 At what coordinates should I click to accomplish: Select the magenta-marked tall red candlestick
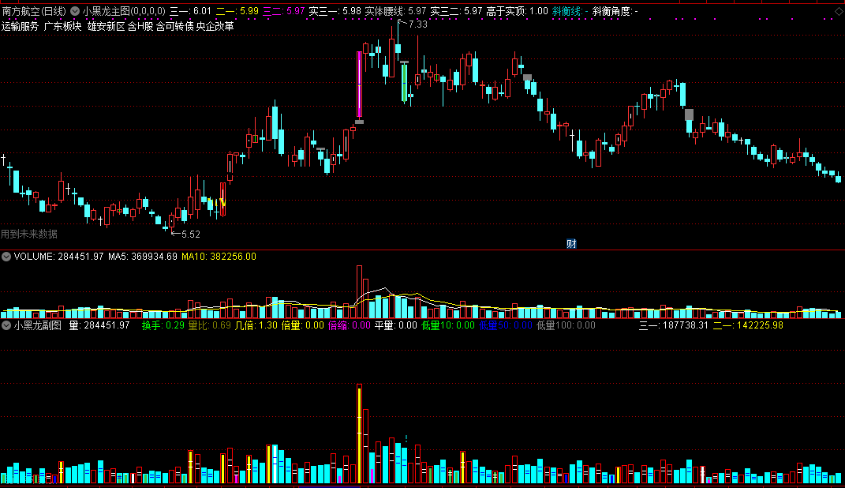pyautogui.click(x=360, y=84)
